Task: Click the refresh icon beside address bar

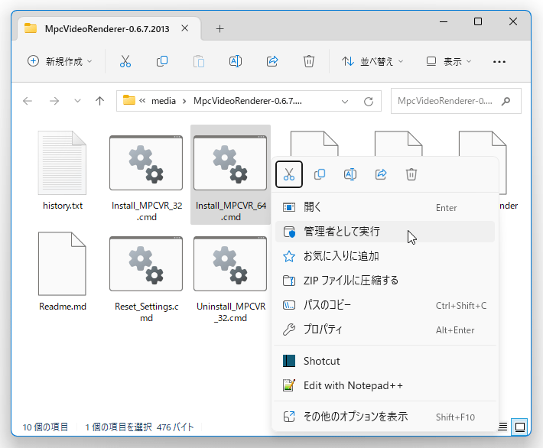Action: coord(369,101)
